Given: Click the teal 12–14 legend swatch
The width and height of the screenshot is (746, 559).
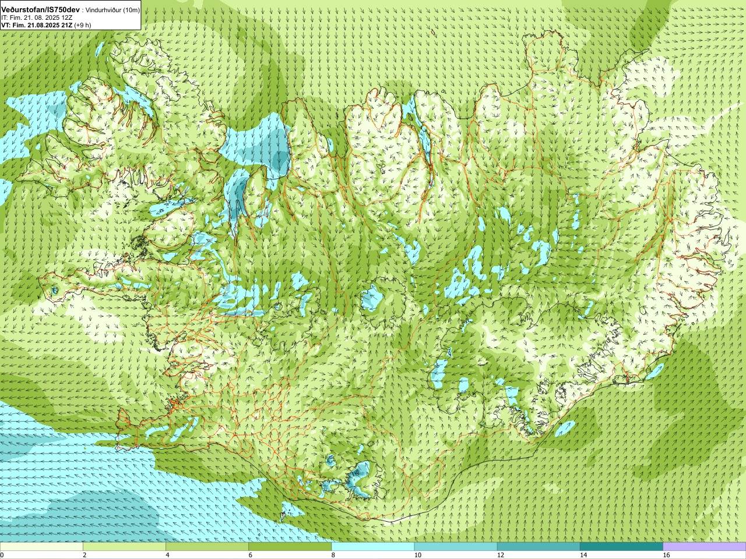Looking at the screenshot, I should tap(539, 547).
